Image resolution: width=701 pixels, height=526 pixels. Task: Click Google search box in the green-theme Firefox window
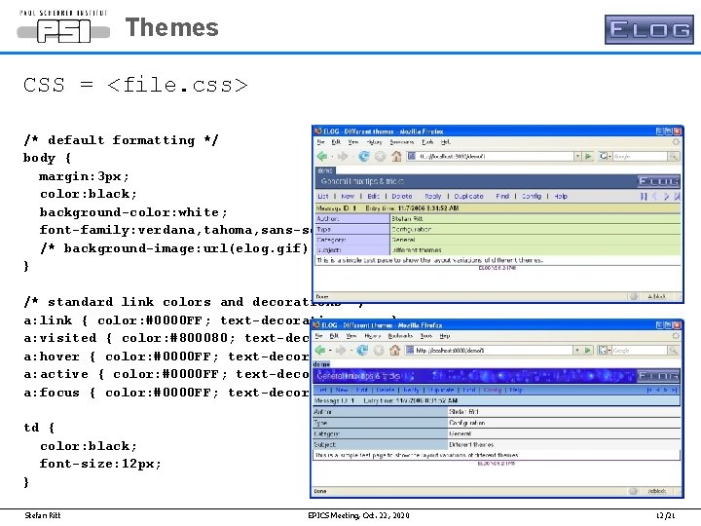pos(640,156)
